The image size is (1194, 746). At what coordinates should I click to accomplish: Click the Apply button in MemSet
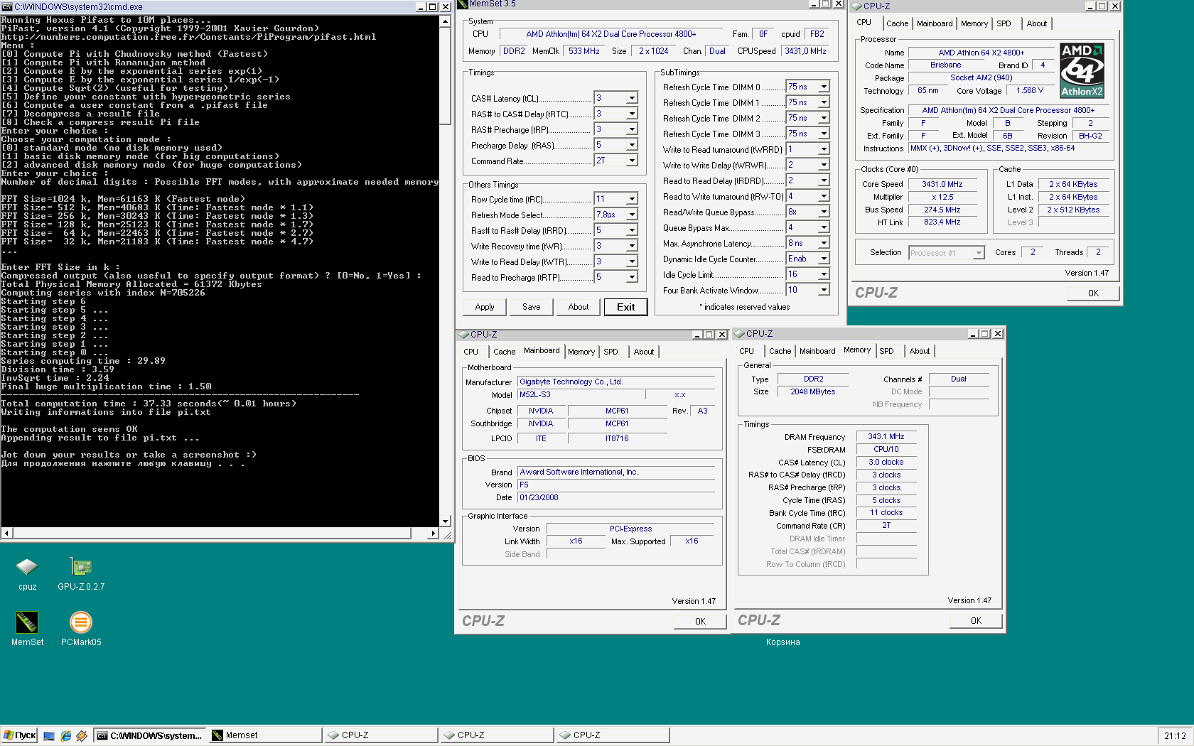485,307
